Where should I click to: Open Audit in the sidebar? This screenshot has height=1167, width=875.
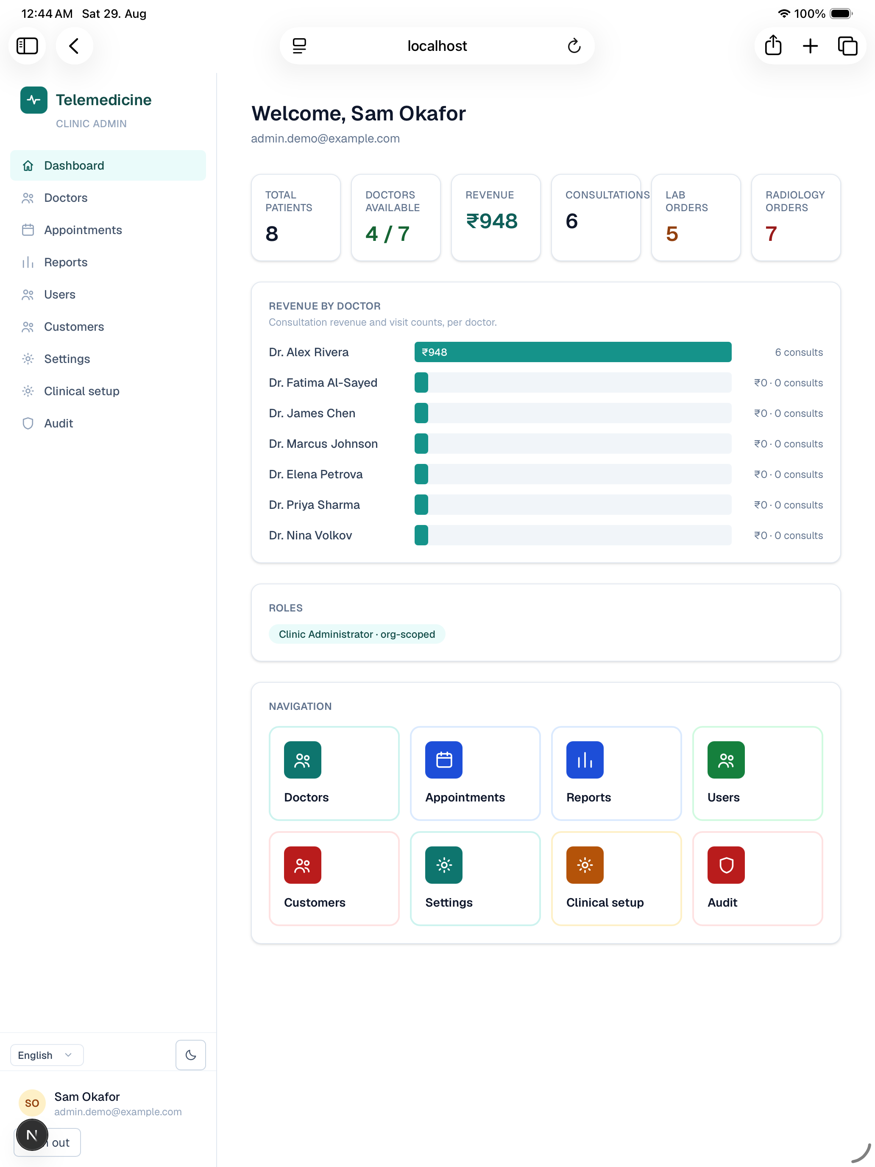pyautogui.click(x=108, y=423)
